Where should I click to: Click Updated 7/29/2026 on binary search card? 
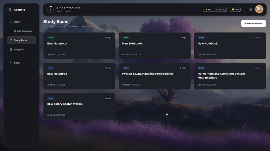point(56,115)
